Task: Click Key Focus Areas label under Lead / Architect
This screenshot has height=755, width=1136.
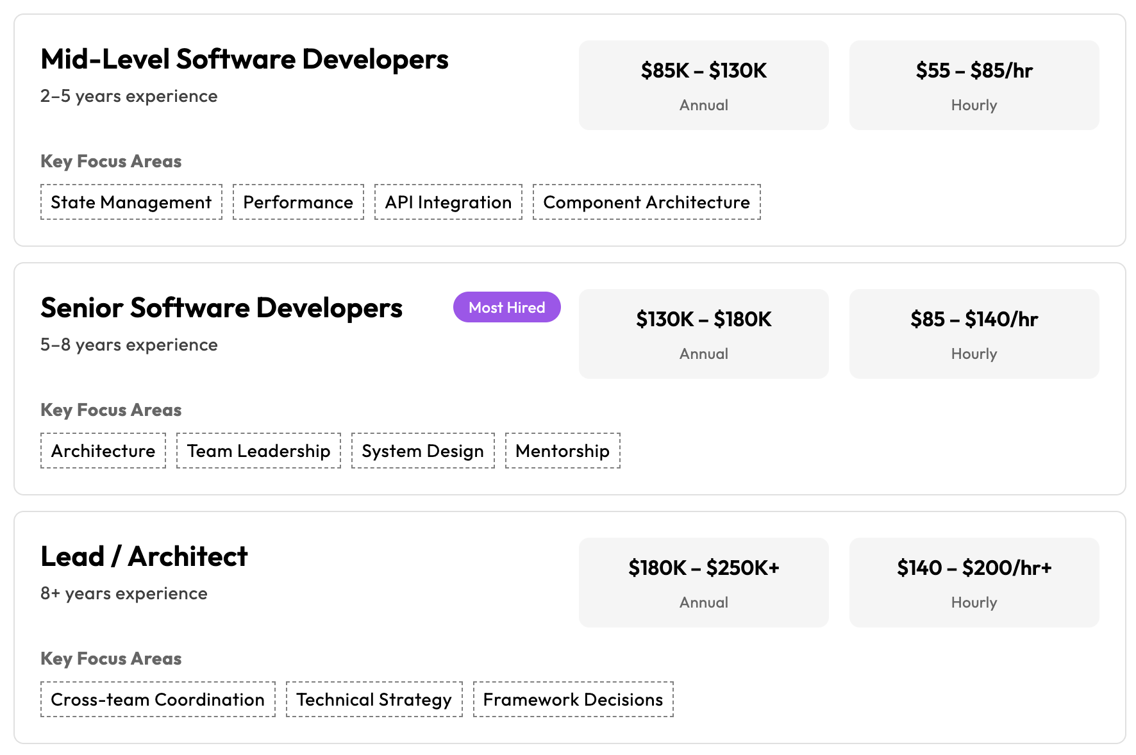Action: 111,659
